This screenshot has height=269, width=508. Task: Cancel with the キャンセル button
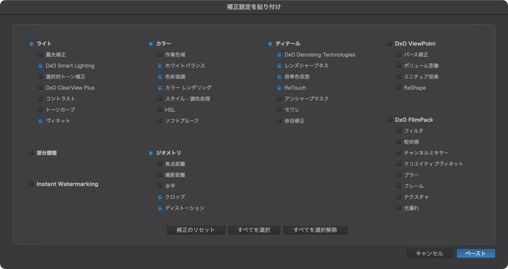[x=430, y=253]
